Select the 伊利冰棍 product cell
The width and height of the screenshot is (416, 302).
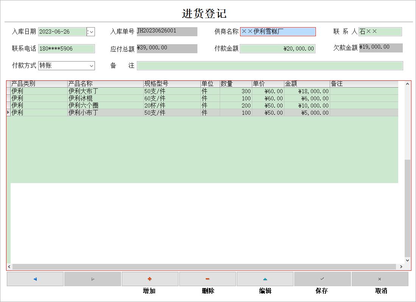(x=106, y=98)
